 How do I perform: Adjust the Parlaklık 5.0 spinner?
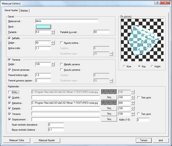(53, 32)
